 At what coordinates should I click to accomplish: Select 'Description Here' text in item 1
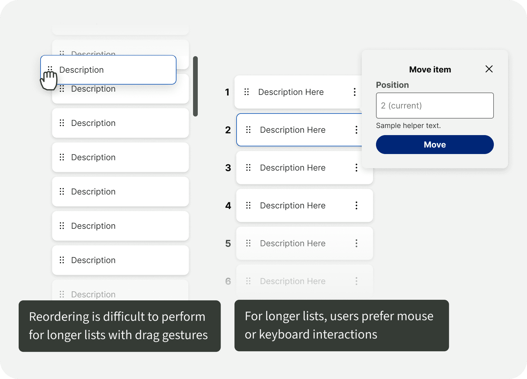[x=291, y=92]
